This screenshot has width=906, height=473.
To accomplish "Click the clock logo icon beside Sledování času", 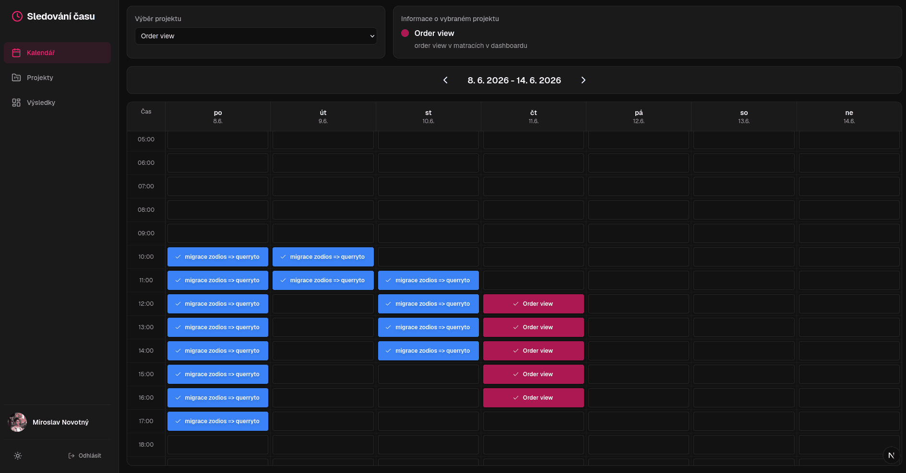I will [17, 16].
